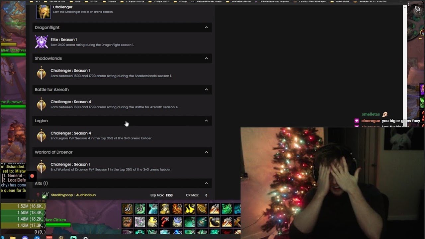Use the yellow ability bound to key 4
The height and width of the screenshot is (239, 425).
pos(190,209)
